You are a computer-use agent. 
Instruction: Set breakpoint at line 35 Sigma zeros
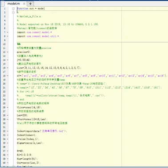click(x=8, y=143)
